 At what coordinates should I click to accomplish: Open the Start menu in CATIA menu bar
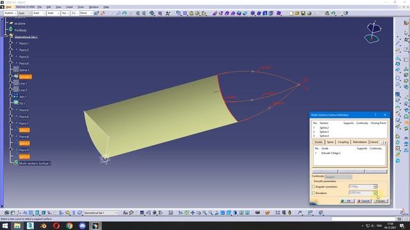(x=8, y=7)
